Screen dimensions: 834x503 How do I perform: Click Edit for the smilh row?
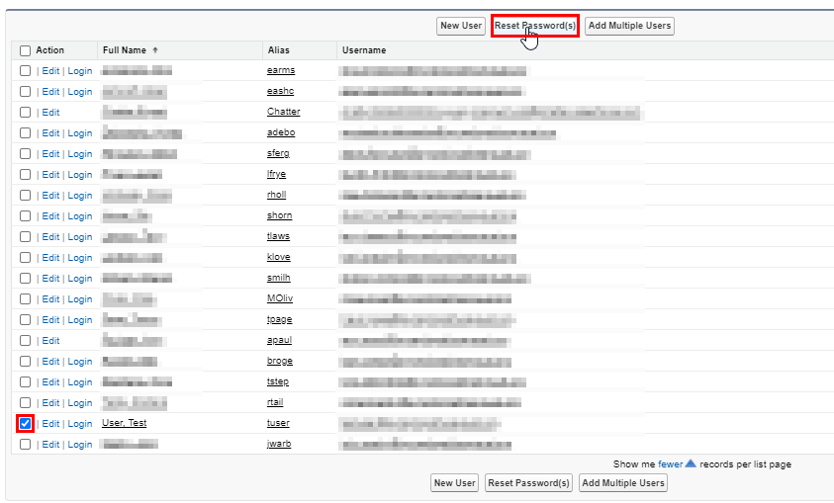tap(50, 279)
